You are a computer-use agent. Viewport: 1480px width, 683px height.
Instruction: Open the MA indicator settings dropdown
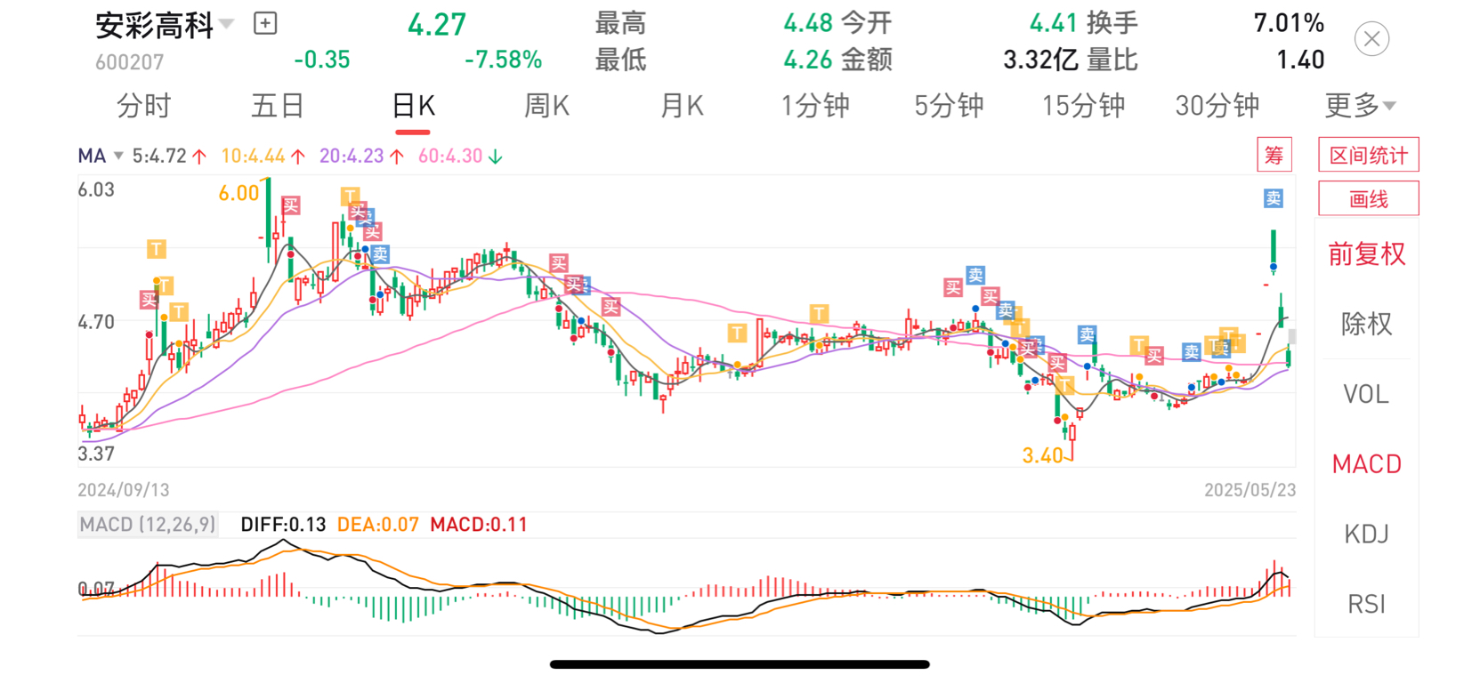tap(100, 156)
